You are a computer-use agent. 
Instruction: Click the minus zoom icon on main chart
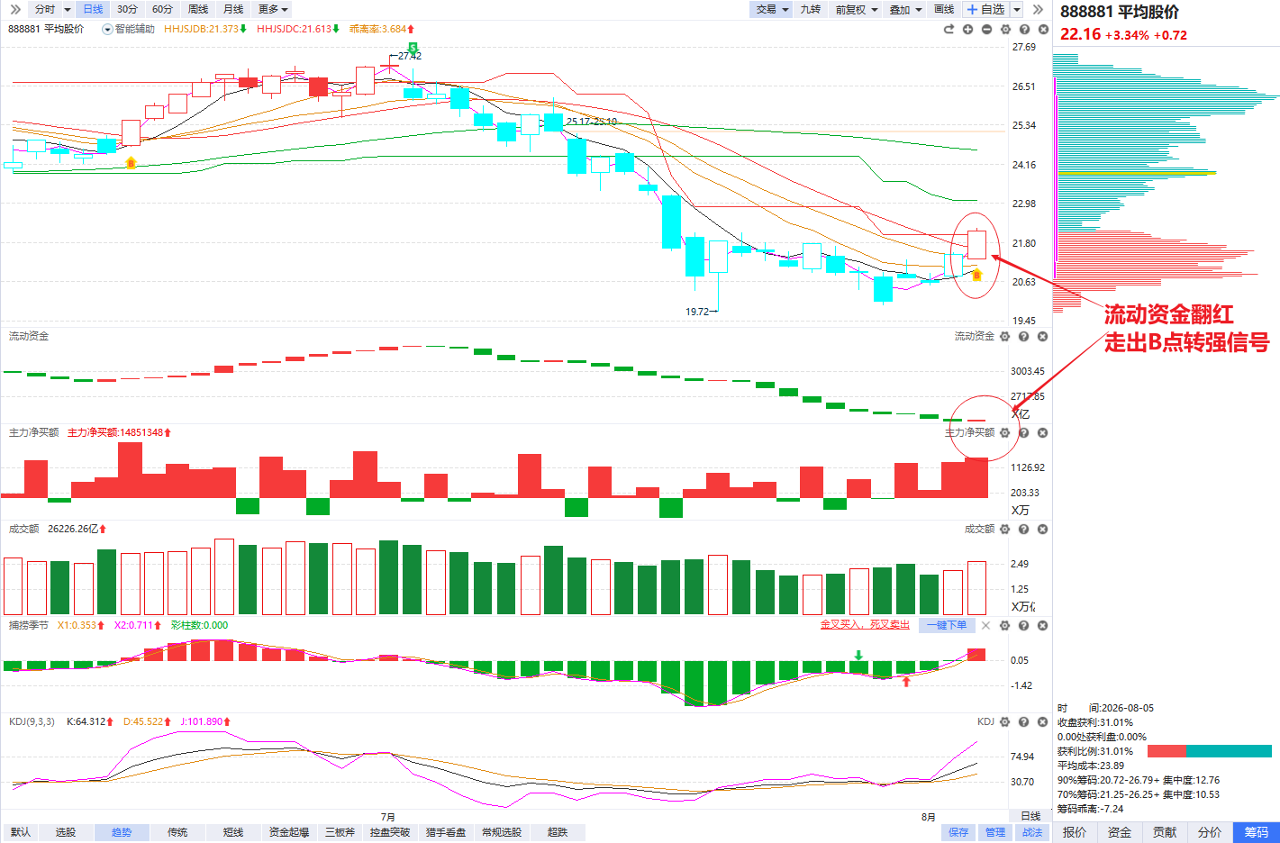point(986,30)
